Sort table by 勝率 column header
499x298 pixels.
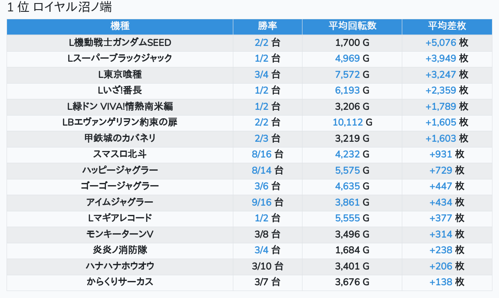click(x=267, y=26)
